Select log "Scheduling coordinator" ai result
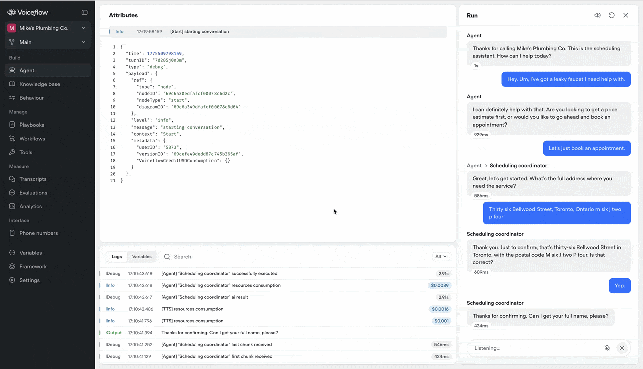The image size is (643, 369). point(277,297)
